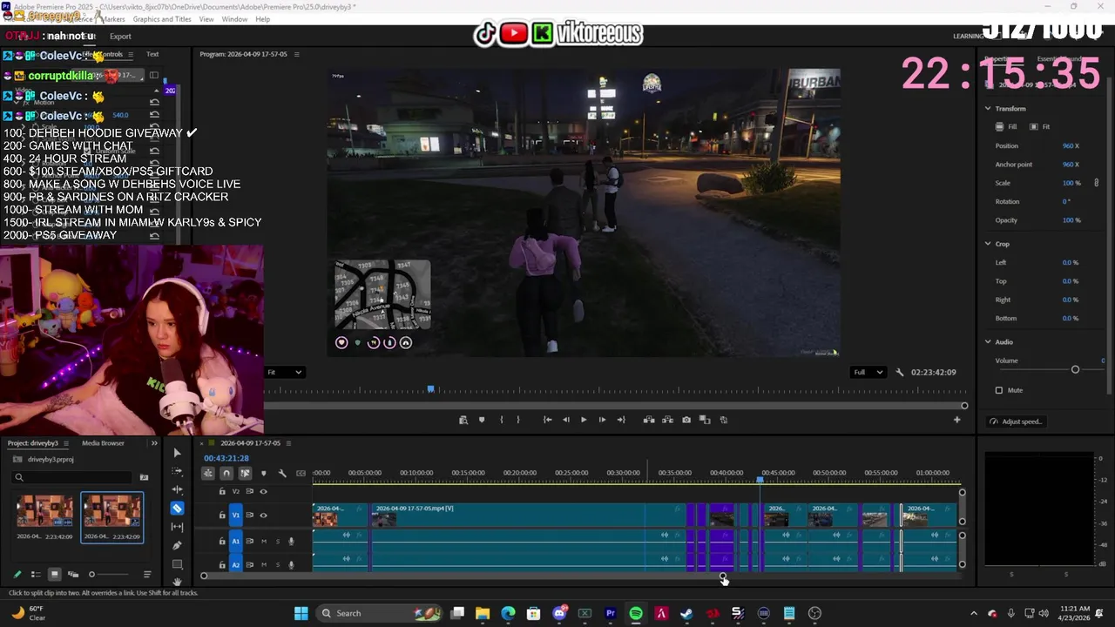
Task: Open the View menu
Action: (x=206, y=19)
